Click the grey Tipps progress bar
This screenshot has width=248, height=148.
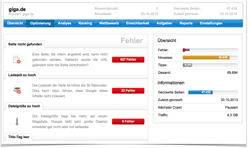click(x=187, y=65)
